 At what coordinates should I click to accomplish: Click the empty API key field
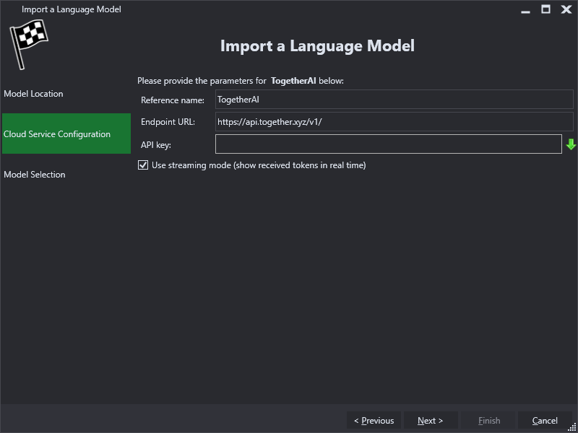[x=389, y=144]
